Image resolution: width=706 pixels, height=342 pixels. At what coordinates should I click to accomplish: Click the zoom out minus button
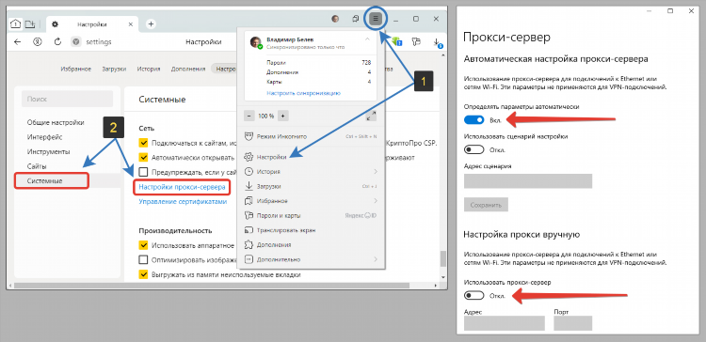click(249, 116)
